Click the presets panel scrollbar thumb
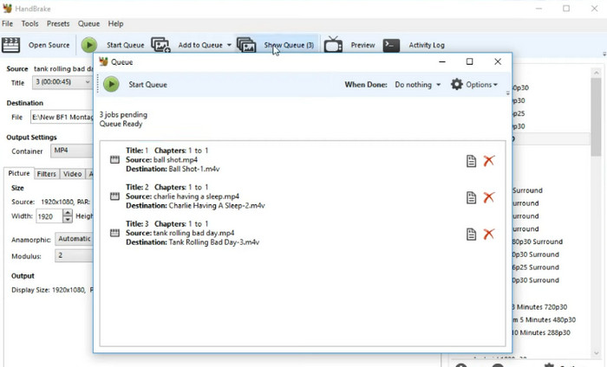 click(x=597, y=117)
